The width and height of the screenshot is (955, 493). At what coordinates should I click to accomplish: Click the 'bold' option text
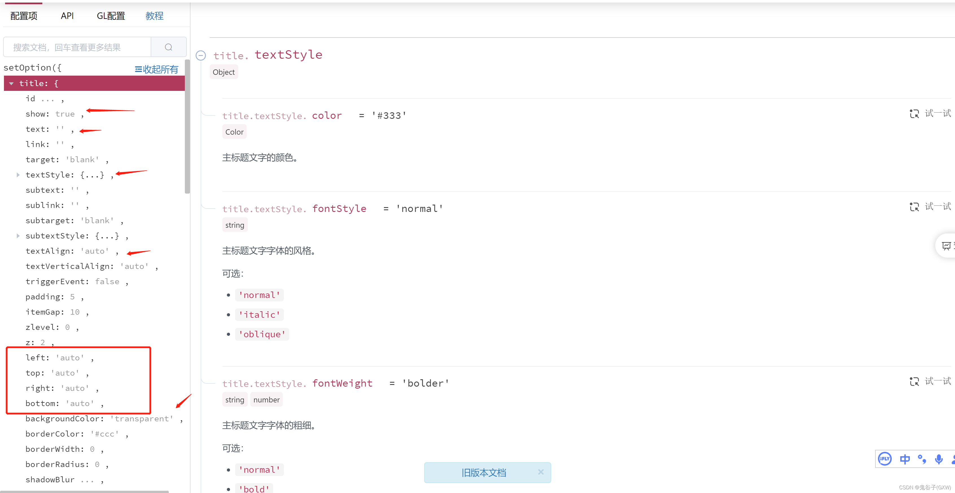coord(254,488)
